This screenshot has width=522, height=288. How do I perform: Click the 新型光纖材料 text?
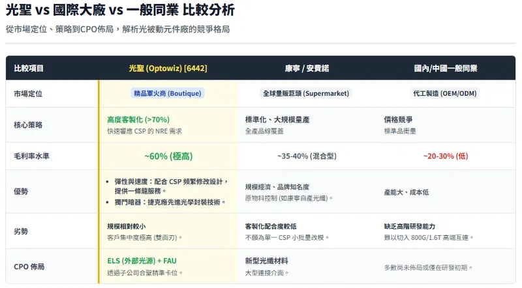266,261
